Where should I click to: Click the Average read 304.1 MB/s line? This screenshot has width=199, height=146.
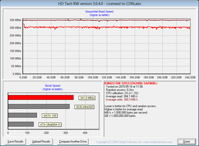coord(121,96)
